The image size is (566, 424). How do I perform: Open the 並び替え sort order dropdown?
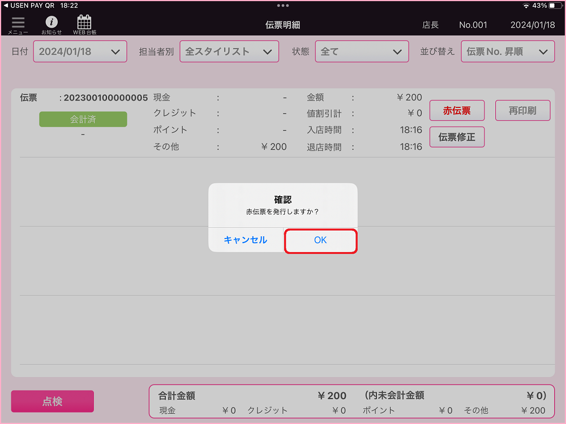(507, 51)
